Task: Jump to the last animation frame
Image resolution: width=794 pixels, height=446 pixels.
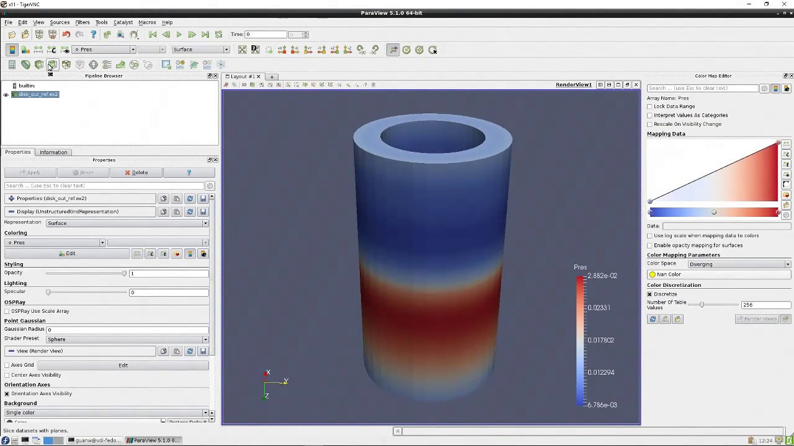Action: (x=205, y=35)
